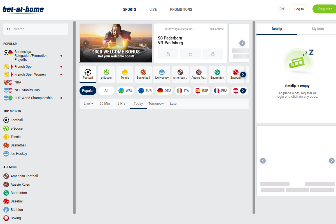Select the Baseball sport tile
Viewport: 336px width, 224px height.
(x=236, y=74)
